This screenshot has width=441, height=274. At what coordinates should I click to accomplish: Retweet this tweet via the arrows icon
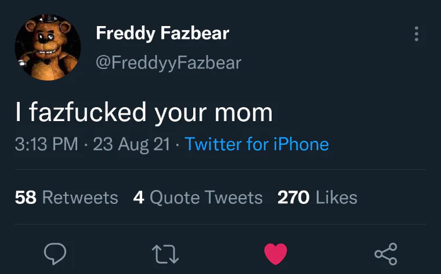[x=165, y=254]
